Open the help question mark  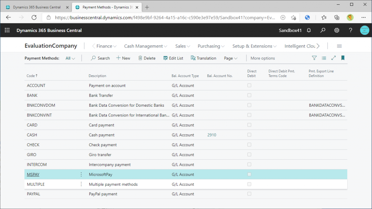(351, 30)
